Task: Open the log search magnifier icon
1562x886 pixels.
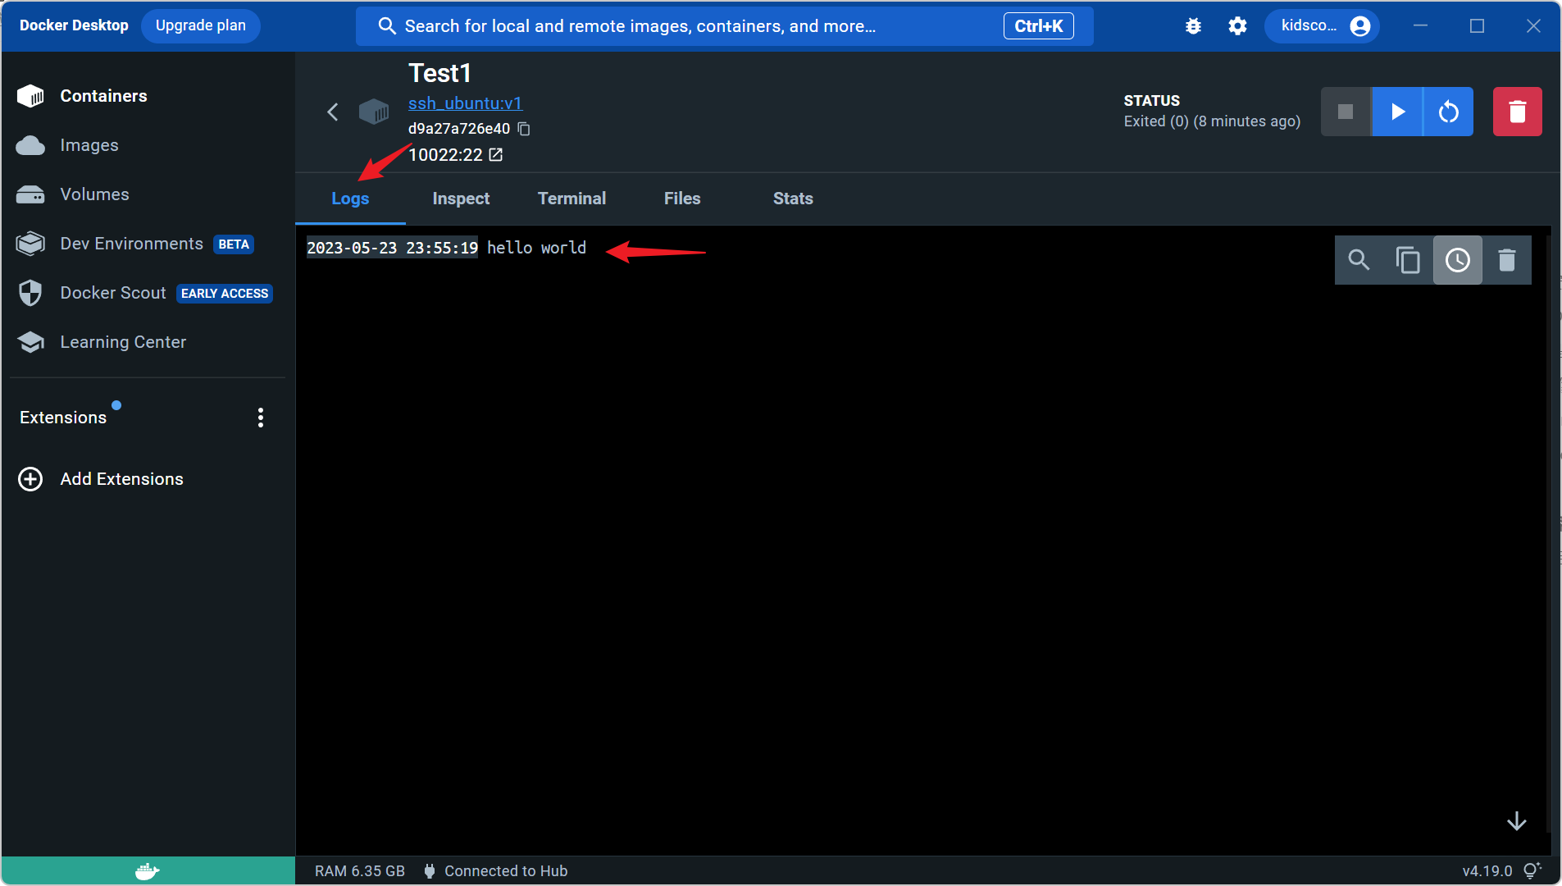Action: (1359, 260)
